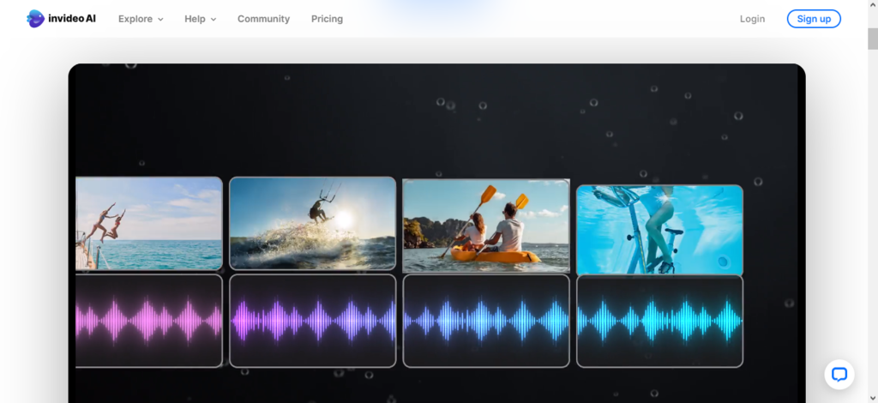The width and height of the screenshot is (878, 403).
Task: Open the chat support widget
Action: 839,374
